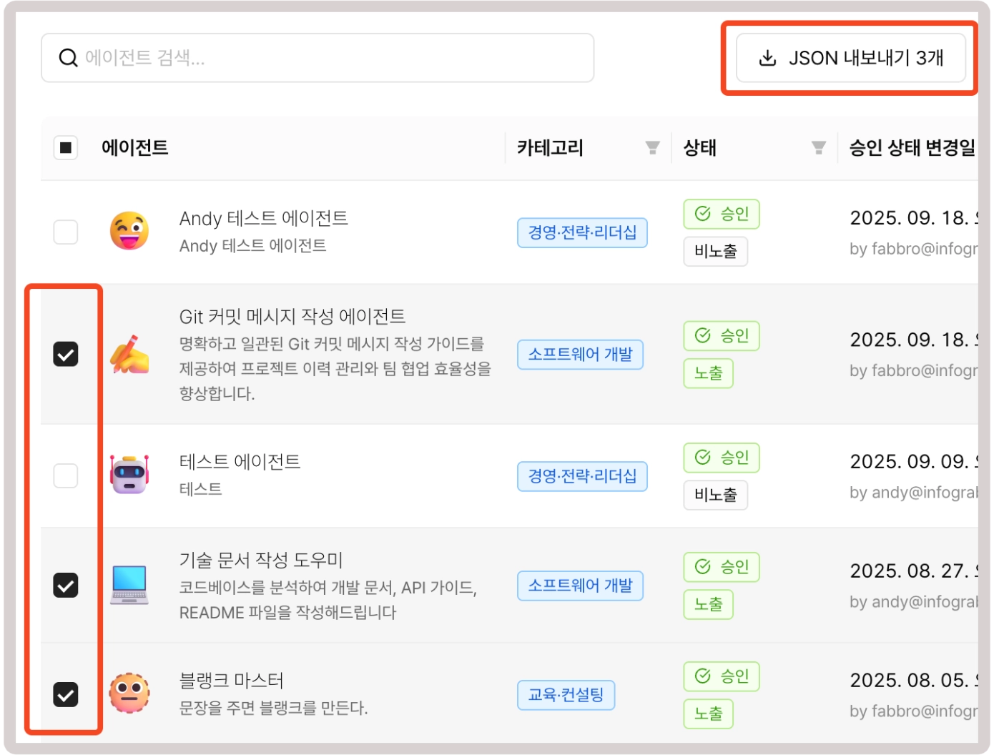The width and height of the screenshot is (994, 755).
Task: Check the 테스트 에이전트 row checkbox
Action: click(x=66, y=475)
